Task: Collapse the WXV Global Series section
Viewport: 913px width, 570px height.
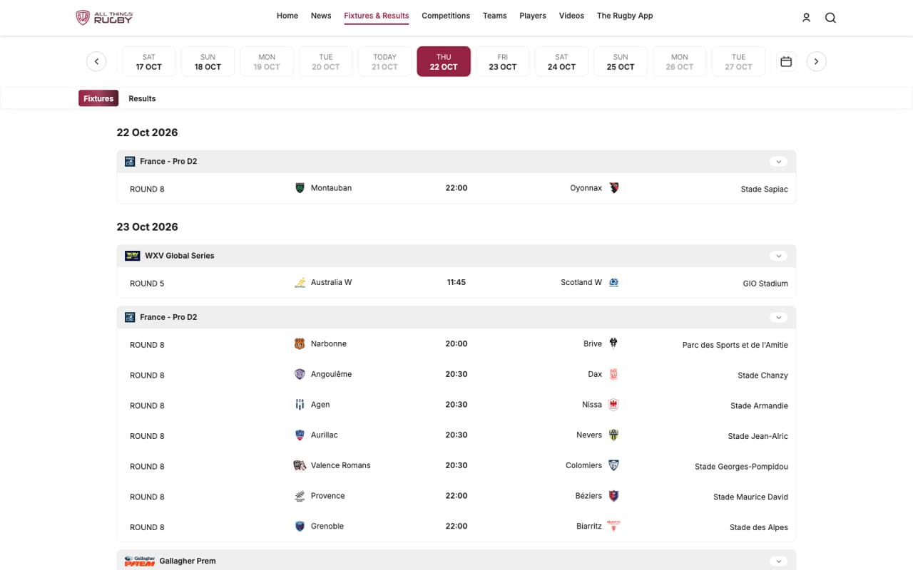Action: pyautogui.click(x=778, y=256)
